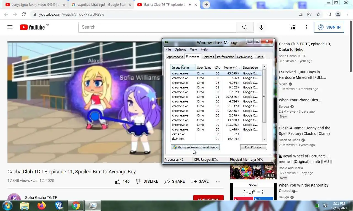
Task: Open I Survived 1,000 Days in Minecraft video
Action: click(x=302, y=75)
